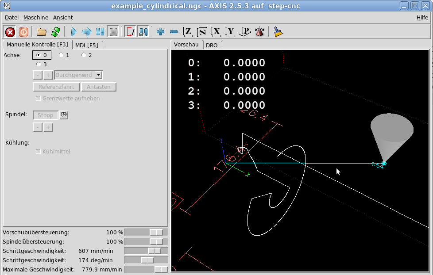The image size is (433, 275).
Task: Click the Referenzfahrt button
Action: 56,87
